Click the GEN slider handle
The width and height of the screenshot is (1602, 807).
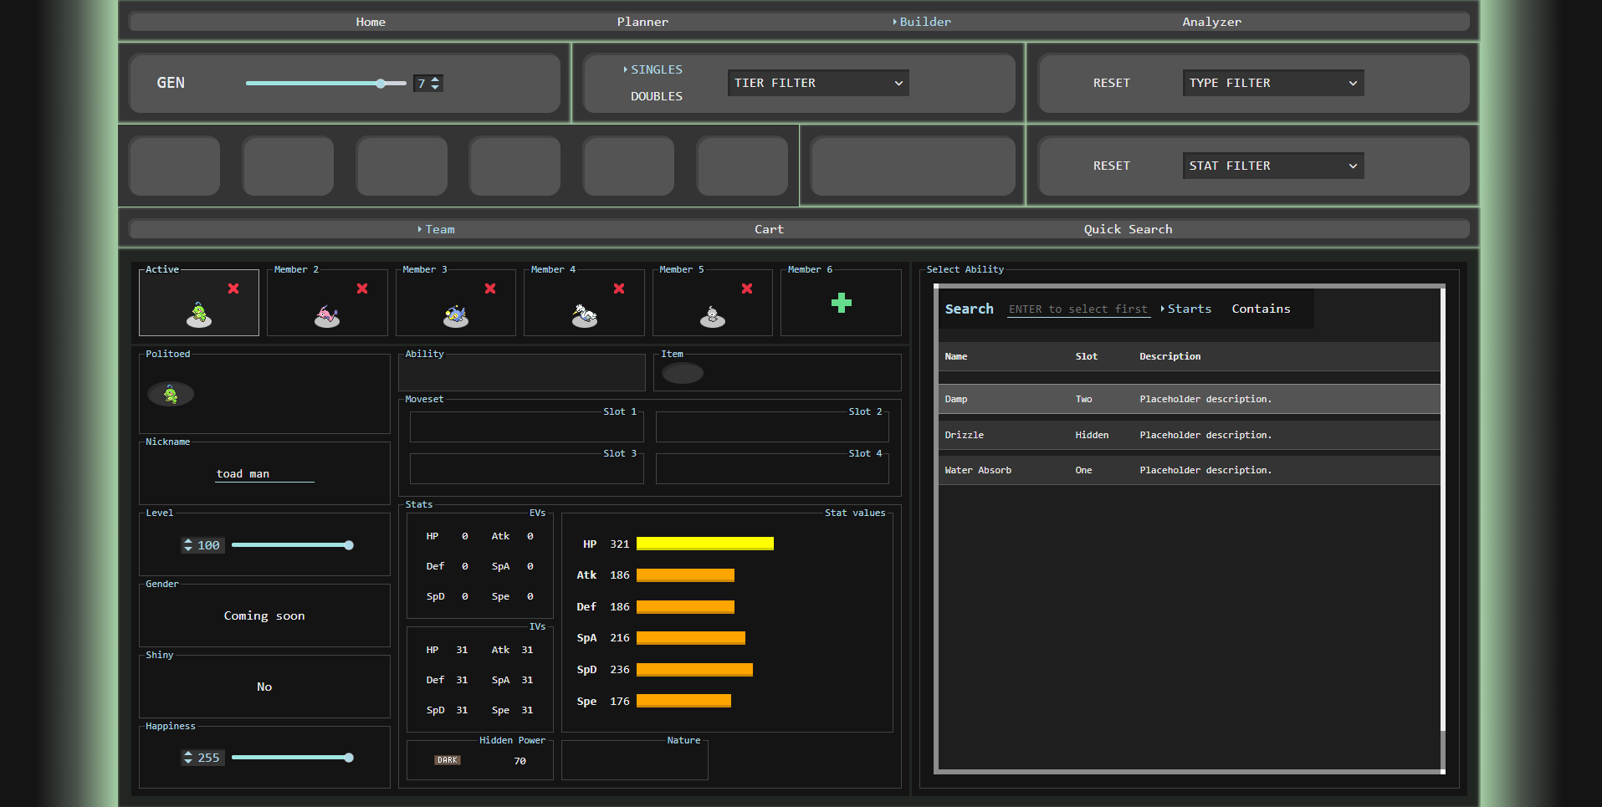coord(381,83)
